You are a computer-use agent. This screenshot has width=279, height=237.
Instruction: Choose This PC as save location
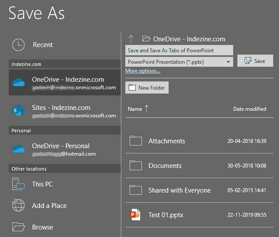(x=65, y=184)
